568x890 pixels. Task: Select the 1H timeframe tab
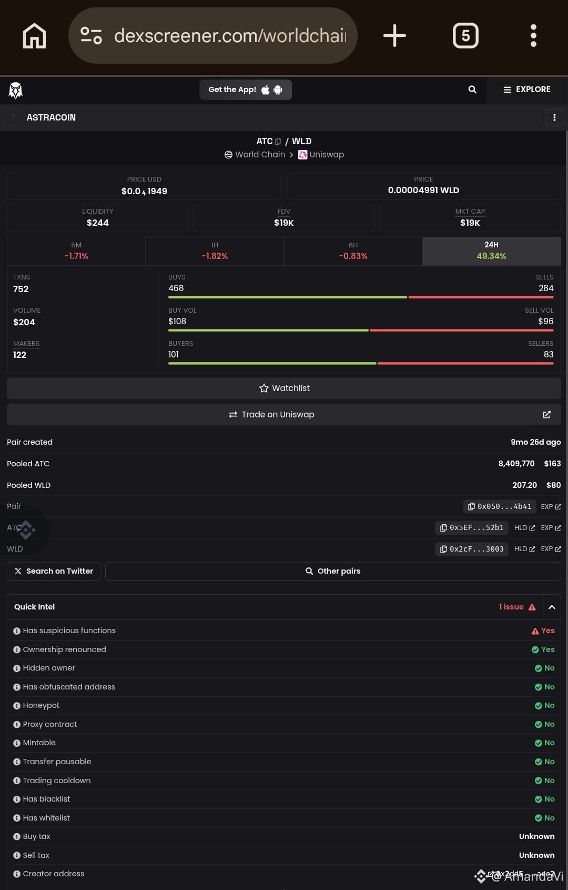pos(215,251)
